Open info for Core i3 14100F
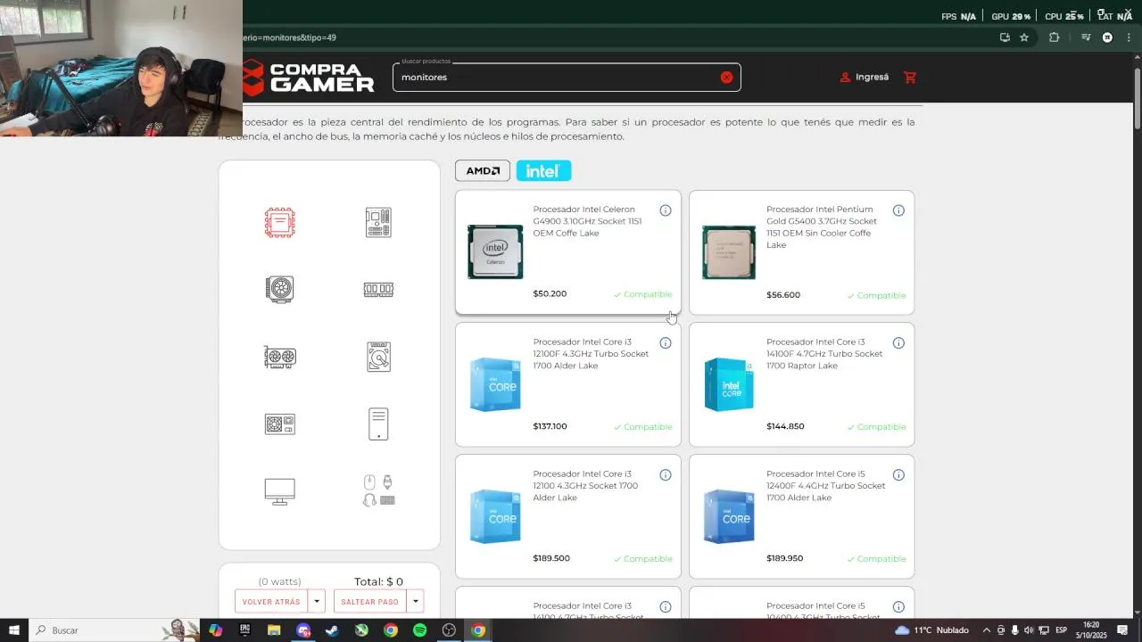The width and height of the screenshot is (1142, 642). 898,342
